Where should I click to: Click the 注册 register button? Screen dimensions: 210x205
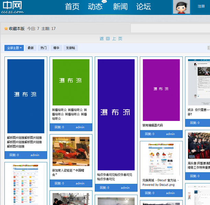click(x=201, y=6)
